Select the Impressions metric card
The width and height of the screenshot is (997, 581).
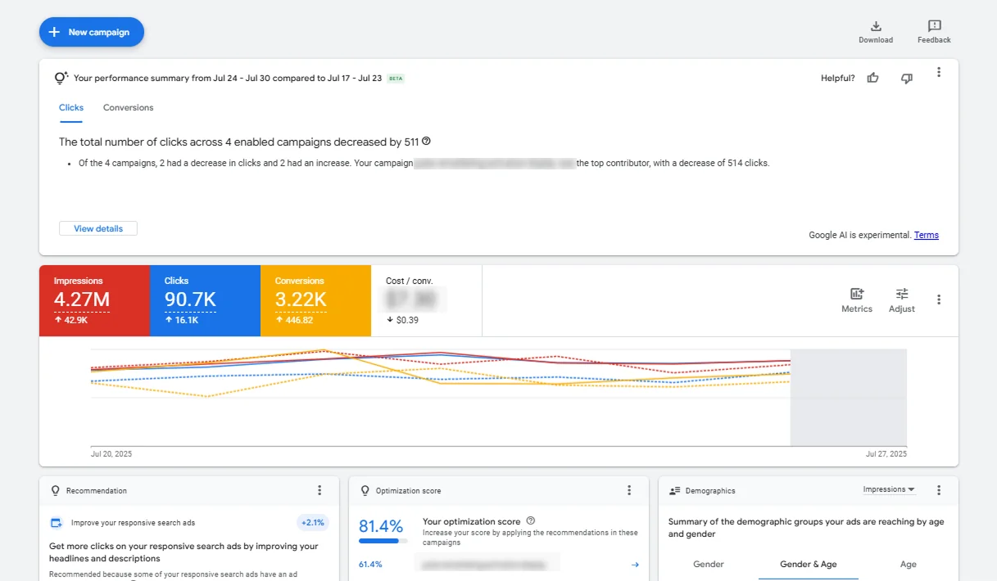[x=94, y=300]
